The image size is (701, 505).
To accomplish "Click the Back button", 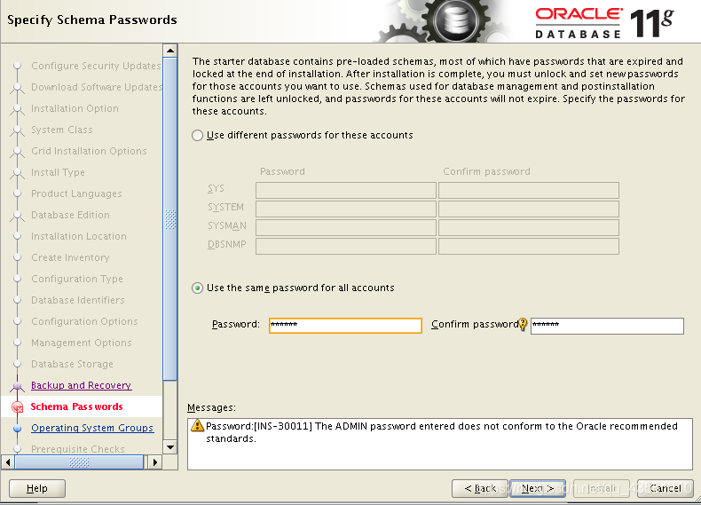I will [x=480, y=488].
